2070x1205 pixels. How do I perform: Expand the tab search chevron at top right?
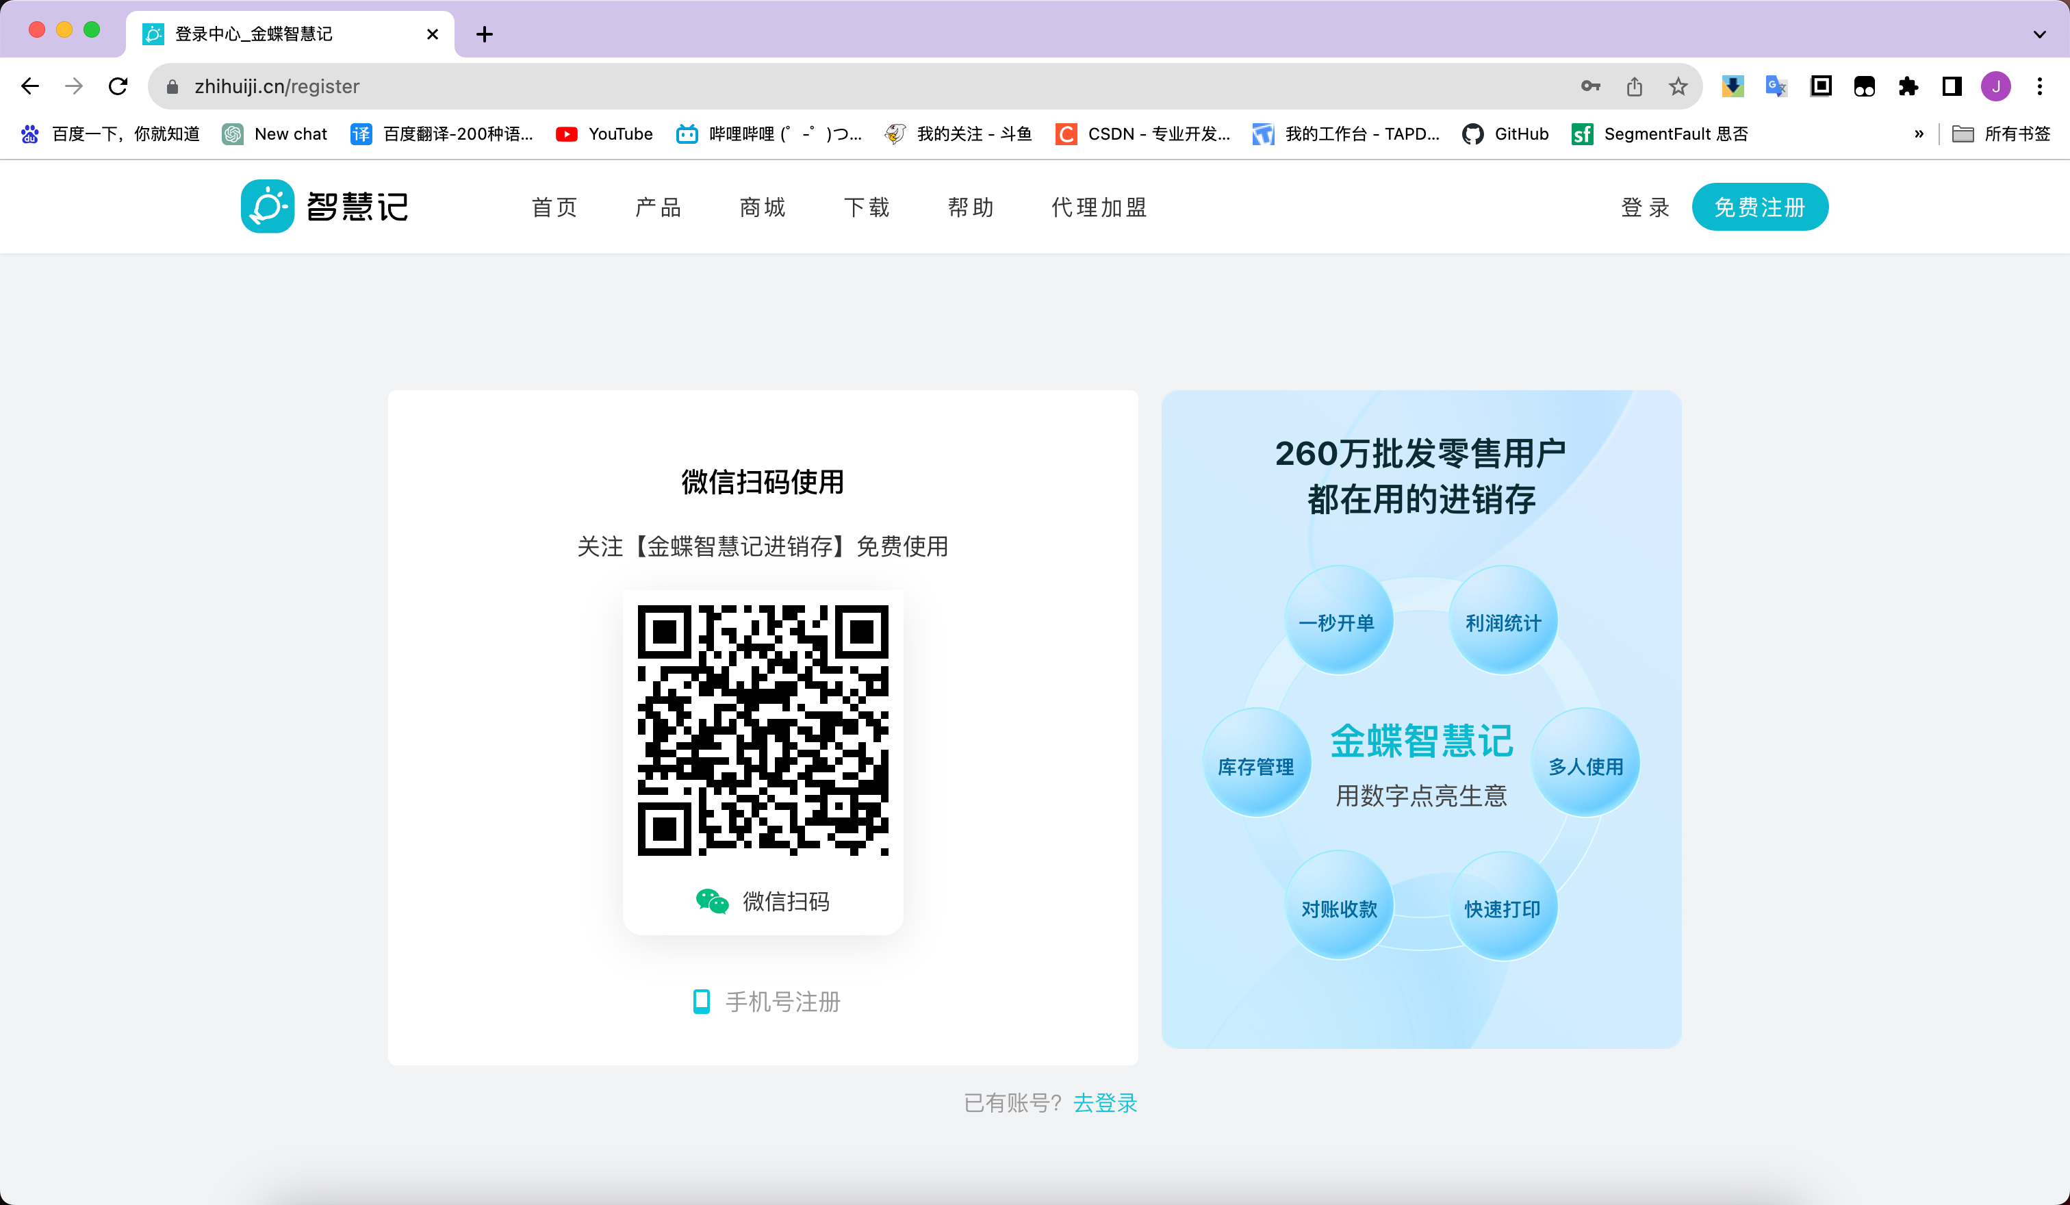point(2040,34)
